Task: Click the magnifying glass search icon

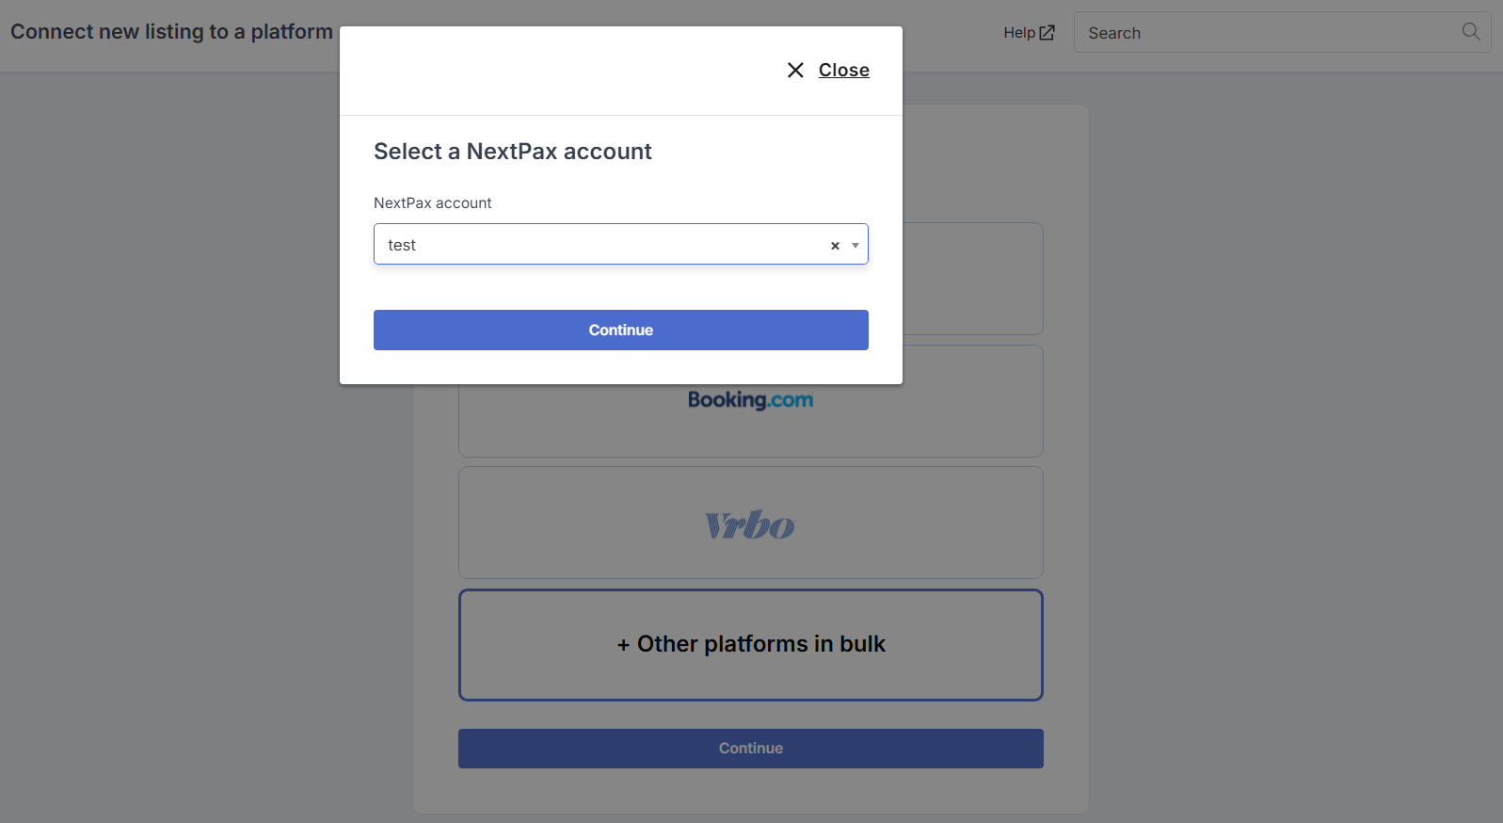Action: (1471, 32)
